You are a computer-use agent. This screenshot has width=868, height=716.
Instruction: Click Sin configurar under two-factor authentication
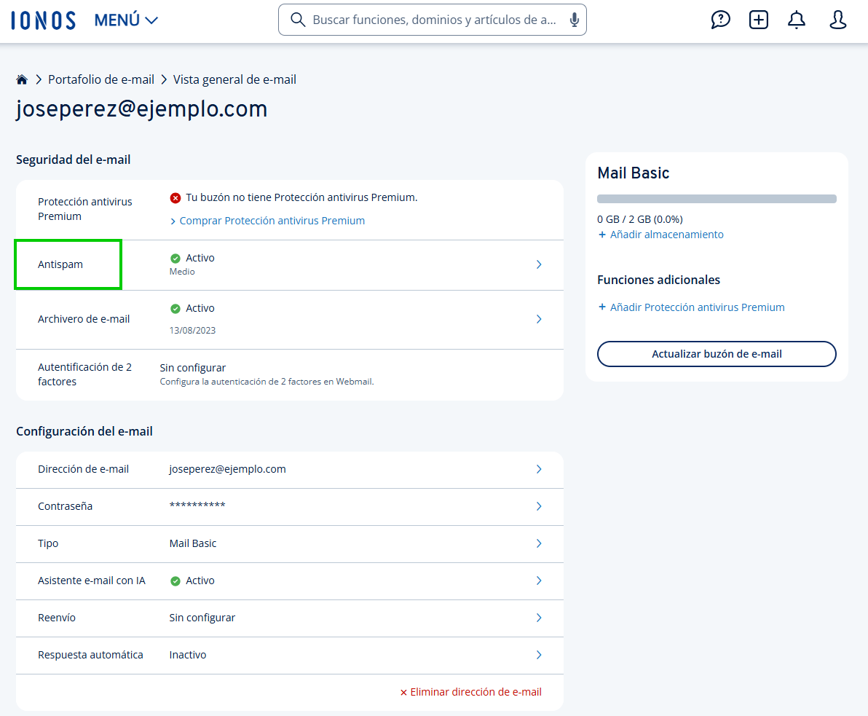193,368
